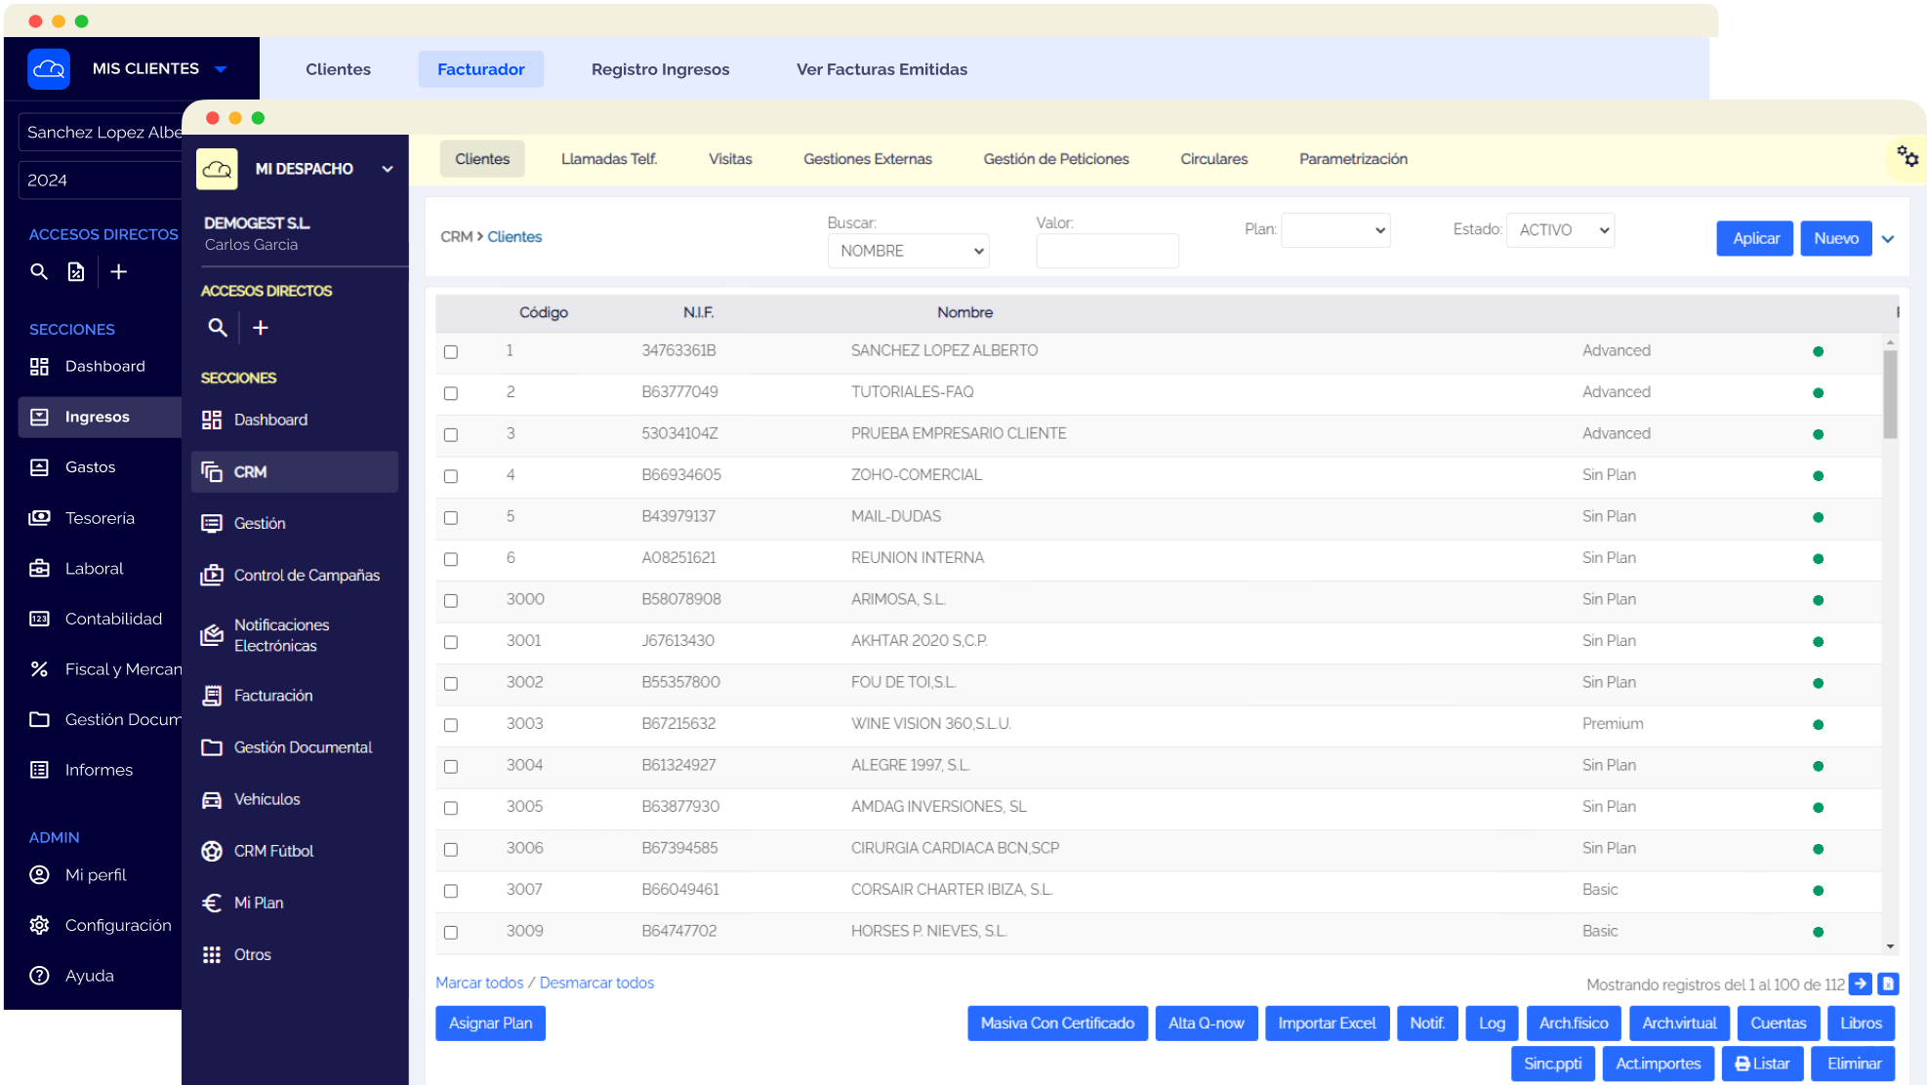Image resolution: width=1927 pixels, height=1085 pixels.
Task: Check the WINE VISION 360 row checkbox
Action: click(x=451, y=725)
